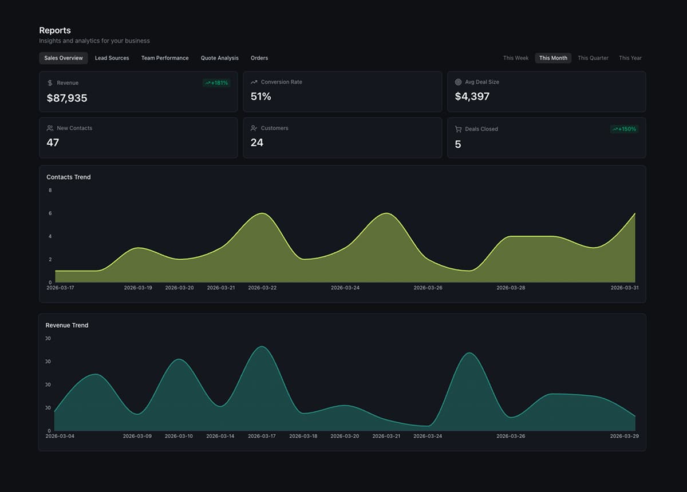This screenshot has width=687, height=492.
Task: Click the New Contacts people icon
Action: 50,128
